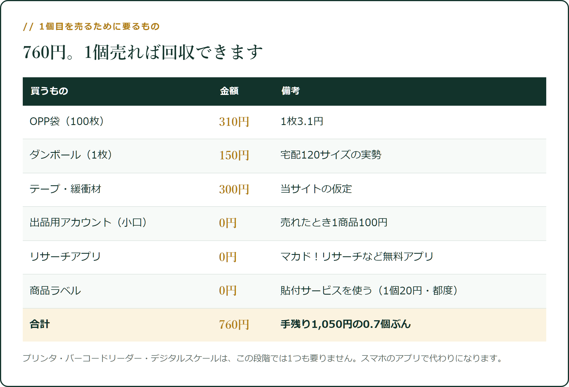Select the 'OPP袋（100枚）' cell
Viewport: 569px width, 387px height.
(67, 121)
